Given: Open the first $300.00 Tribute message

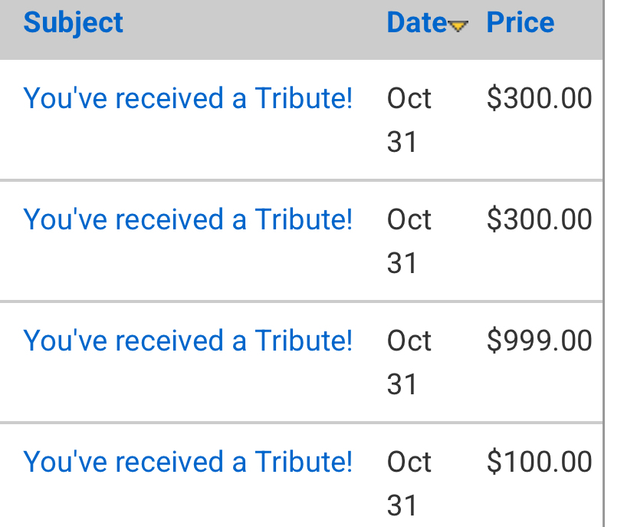Looking at the screenshot, I should (x=188, y=98).
